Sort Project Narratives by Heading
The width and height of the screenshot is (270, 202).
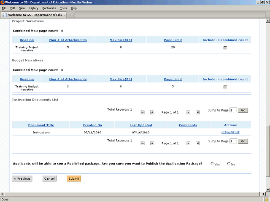27,40
